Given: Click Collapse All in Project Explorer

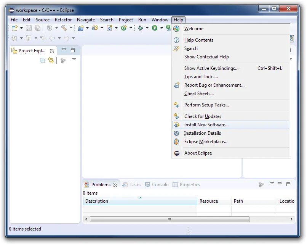Looking at the screenshot, I should (43, 60).
